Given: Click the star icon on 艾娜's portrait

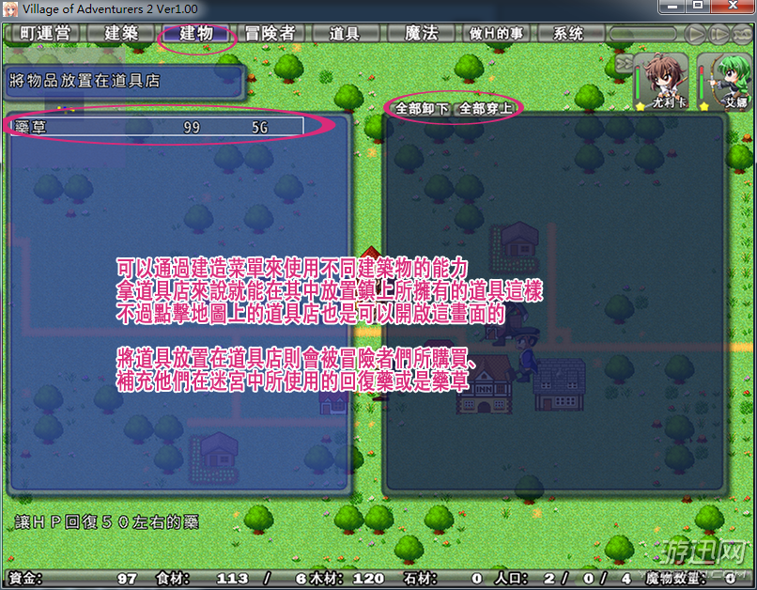Looking at the screenshot, I should (703, 106).
